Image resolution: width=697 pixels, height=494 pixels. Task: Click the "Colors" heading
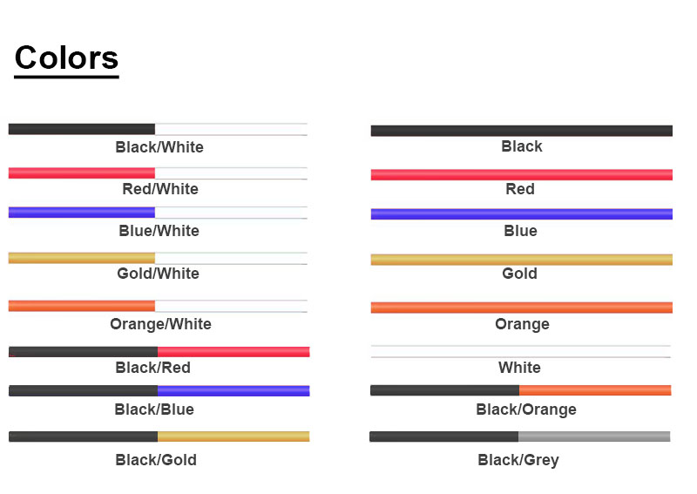pos(66,58)
